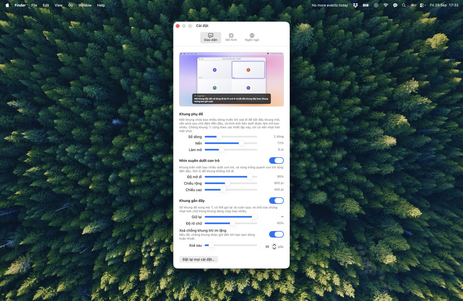Viewport: 463px width, 301px height.
Task: Click the battery charging status icon
Action: click(366, 5)
